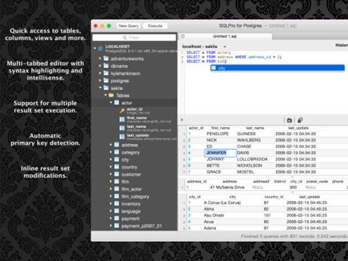Screen dimensions: 348x261
Task: Expand the film_category table
Action: point(110,196)
